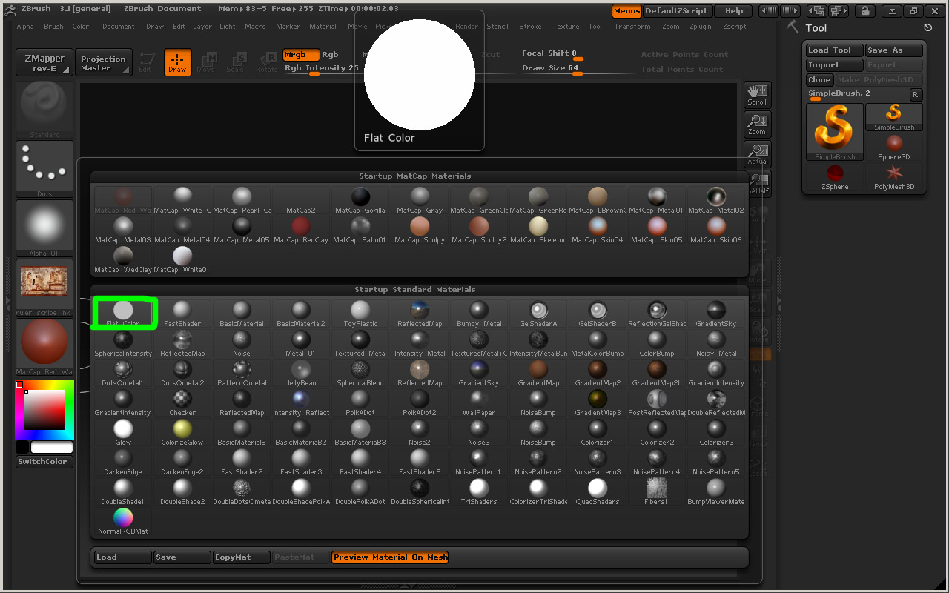Screen dimensions: 949x593
Task: Select the FastShader material
Action: pyautogui.click(x=182, y=314)
